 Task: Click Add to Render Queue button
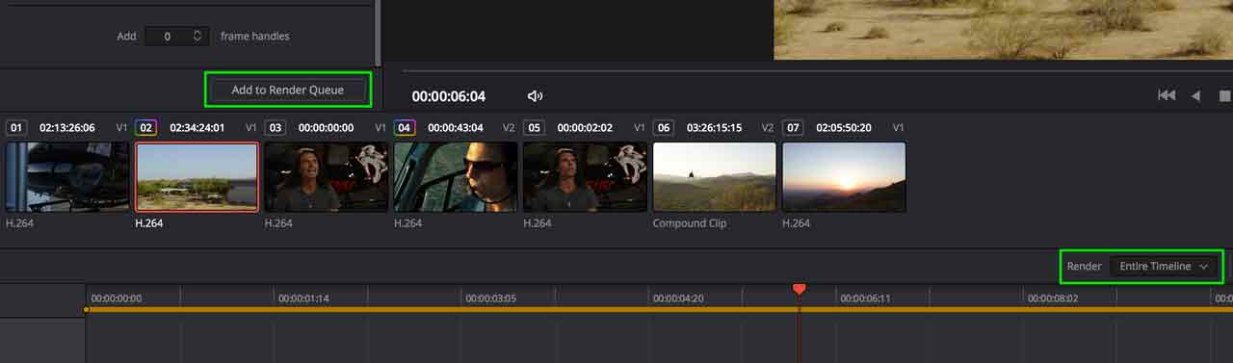(287, 90)
